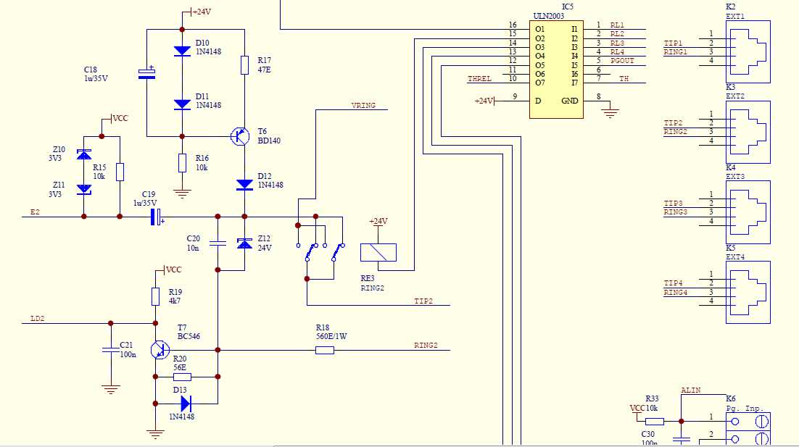799x447 pixels.
Task: Click the T7 BC546 transistor symbol
Action: point(160,350)
